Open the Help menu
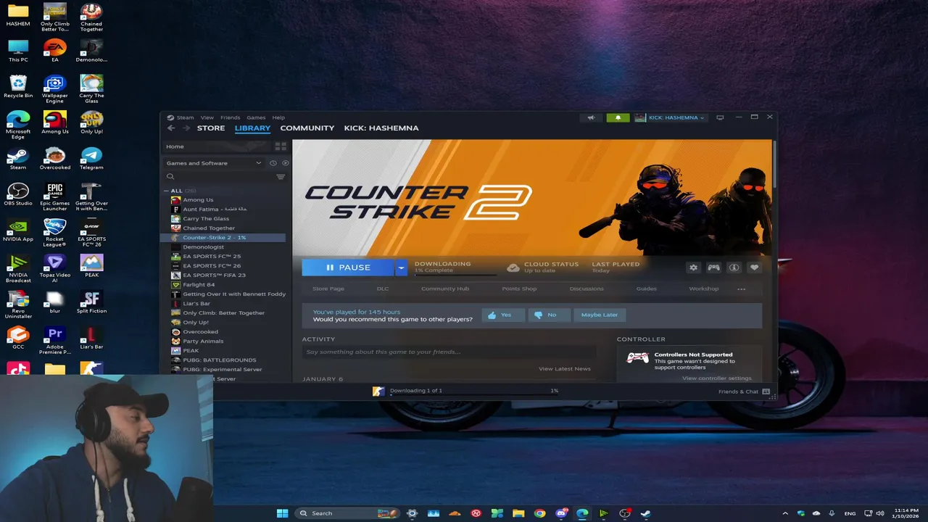Screen dimensions: 928x522 click(278, 117)
